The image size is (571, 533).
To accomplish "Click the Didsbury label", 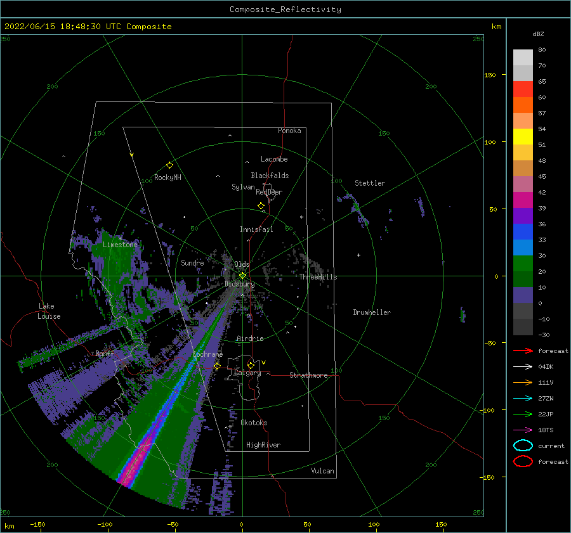I will pos(239,284).
